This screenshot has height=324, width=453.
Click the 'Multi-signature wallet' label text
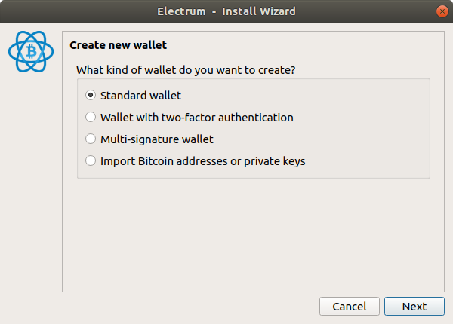157,139
